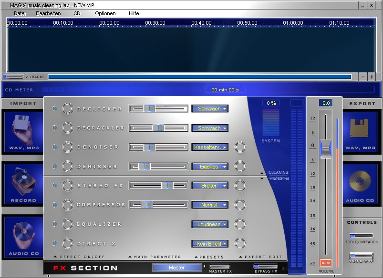383x278 pixels.
Task: Click the small LED beside Direct X
Action: pyautogui.click(x=54, y=243)
